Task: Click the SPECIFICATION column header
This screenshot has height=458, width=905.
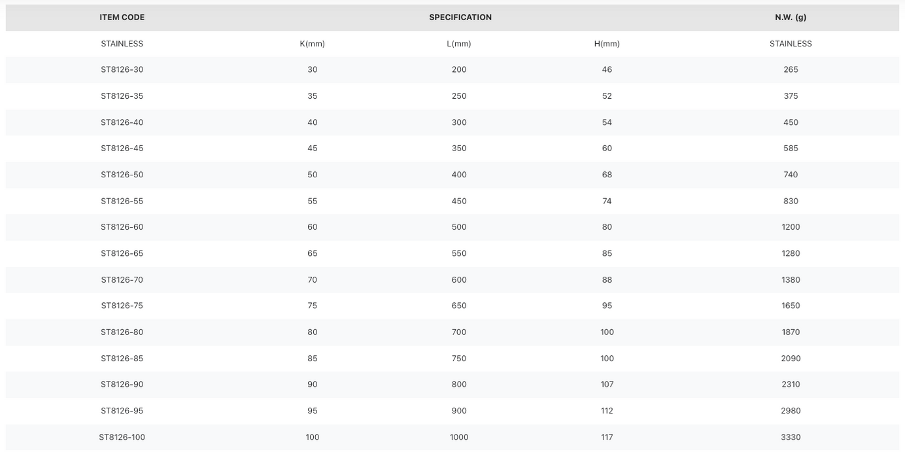Action: point(460,18)
